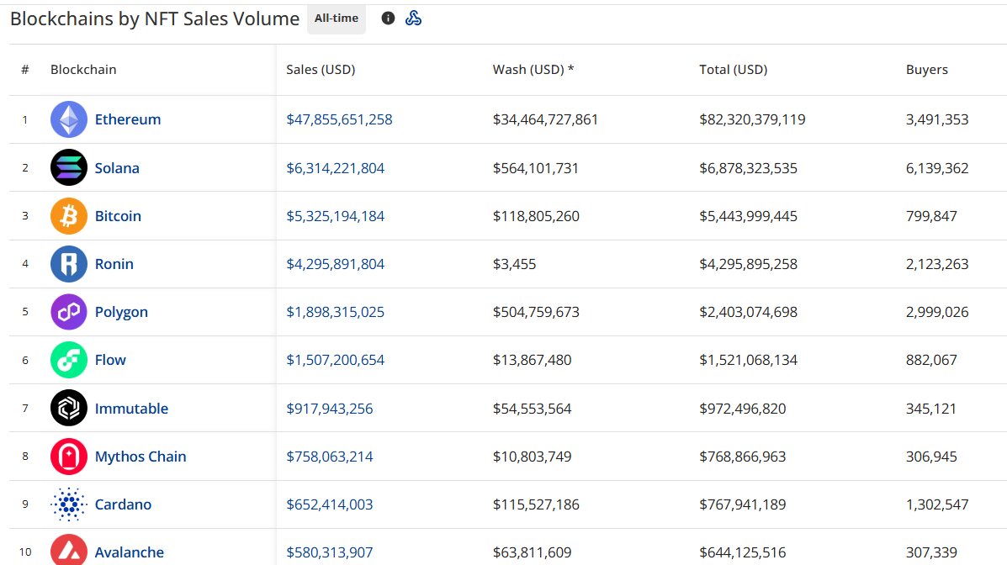This screenshot has width=1007, height=565.
Task: Click the Polygon logo icon
Action: (x=68, y=311)
